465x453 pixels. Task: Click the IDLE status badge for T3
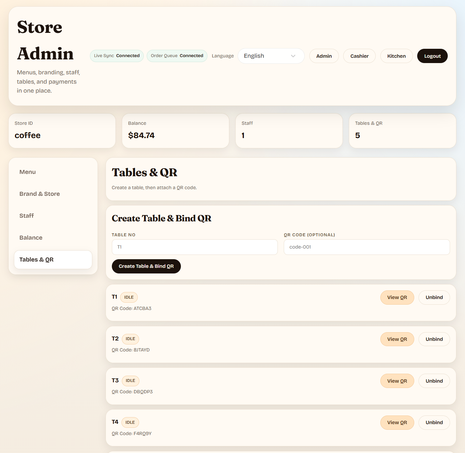pyautogui.click(x=130, y=381)
